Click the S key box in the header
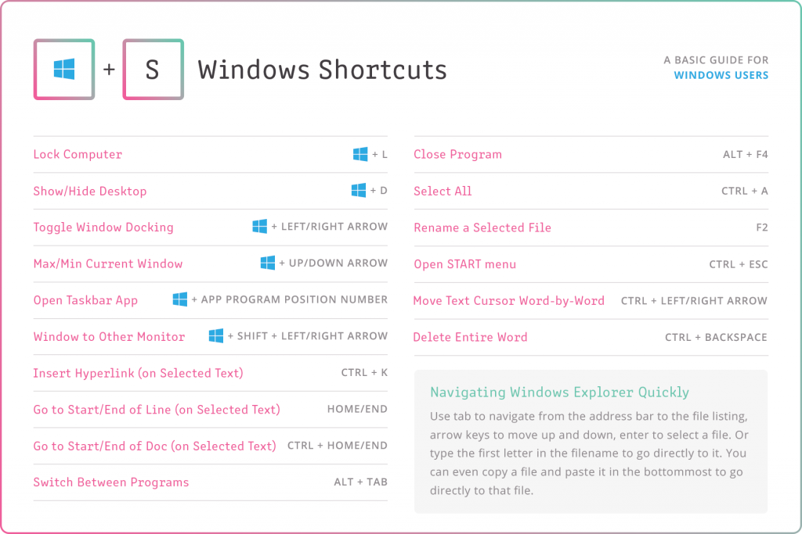Image resolution: width=802 pixels, height=534 pixels. pyautogui.click(x=153, y=70)
